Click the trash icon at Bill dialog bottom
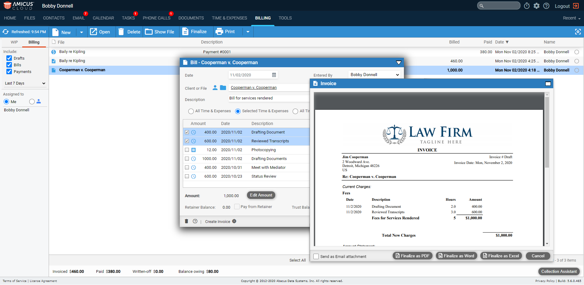Screen dimensions: 584x285 pyautogui.click(x=186, y=221)
